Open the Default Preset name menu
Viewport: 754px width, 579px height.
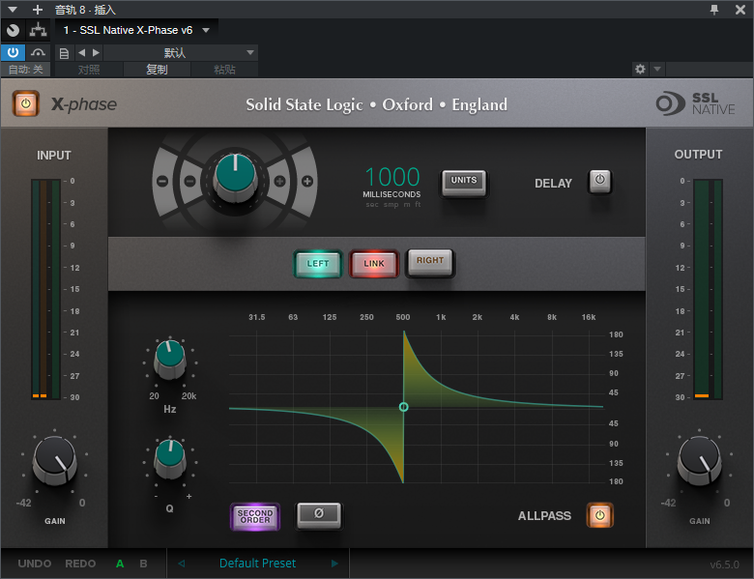[x=257, y=564]
